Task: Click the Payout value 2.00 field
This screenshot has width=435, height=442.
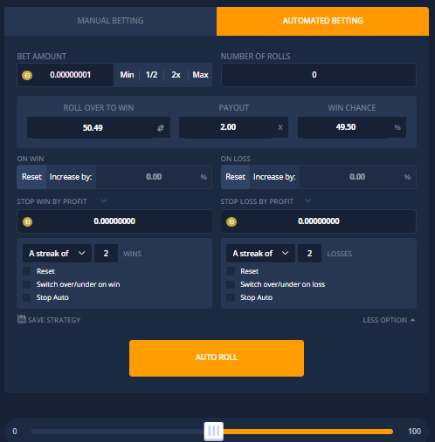Action: [233, 127]
